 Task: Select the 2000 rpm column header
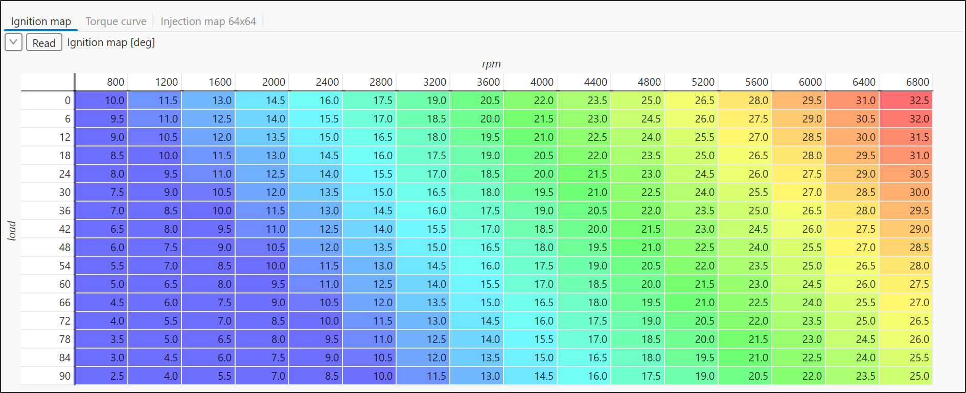pos(262,82)
